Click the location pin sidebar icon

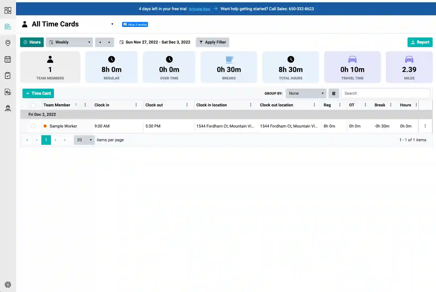pyautogui.click(x=8, y=43)
